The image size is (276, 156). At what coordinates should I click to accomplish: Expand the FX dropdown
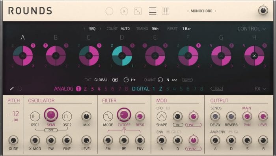pyautogui.click(x=260, y=89)
